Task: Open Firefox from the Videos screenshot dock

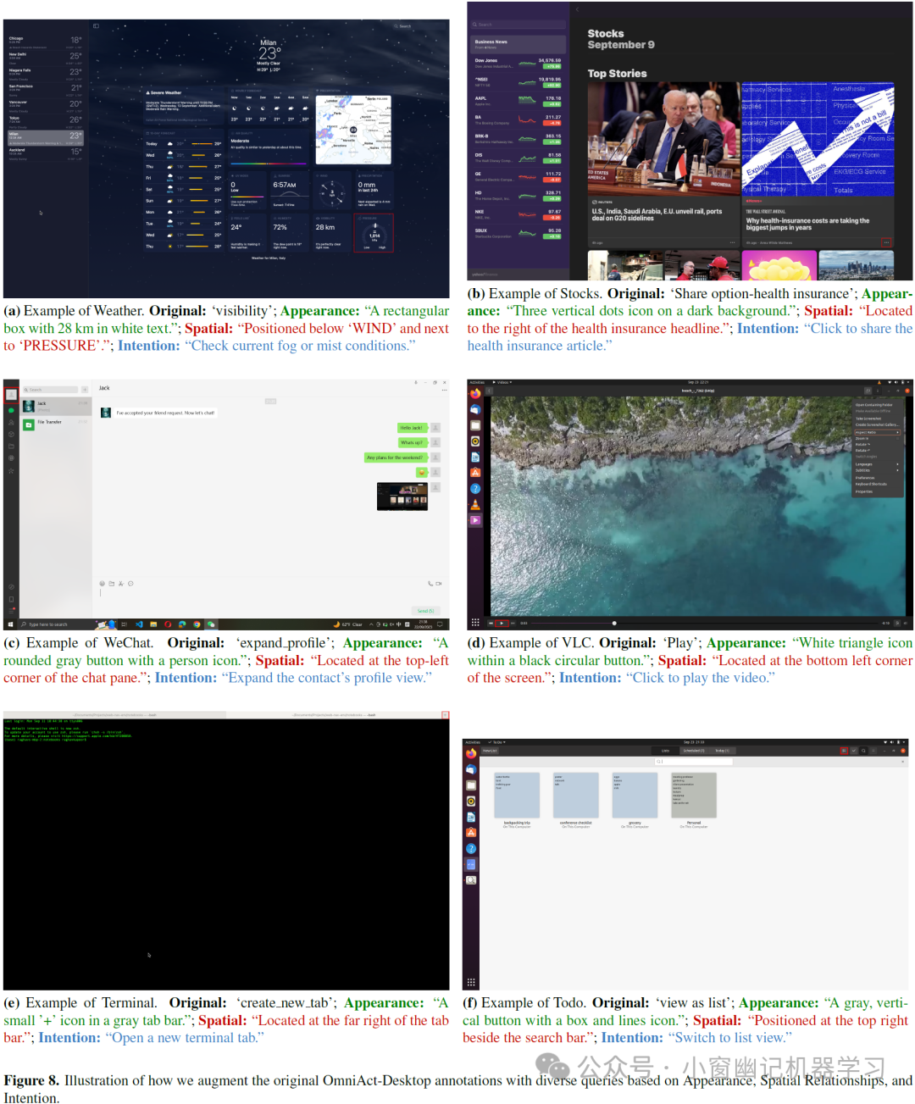Action: tap(475, 393)
